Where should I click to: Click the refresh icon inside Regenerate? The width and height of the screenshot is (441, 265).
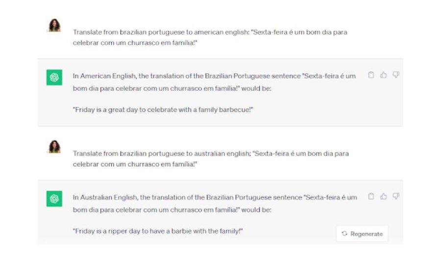point(344,234)
